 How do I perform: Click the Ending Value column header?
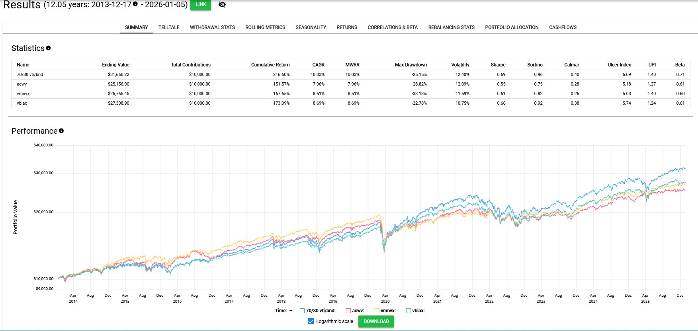[x=115, y=65]
